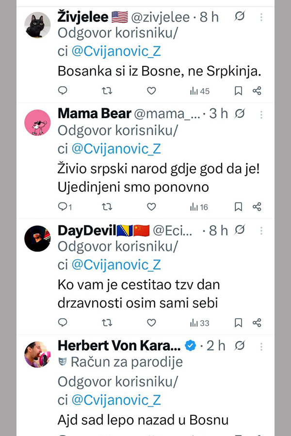This screenshot has width=291, height=436.
Task: Reply to Živjelee's tweet
Action: (x=63, y=91)
